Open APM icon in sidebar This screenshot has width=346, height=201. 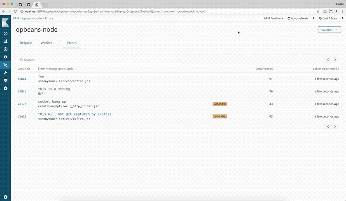(5, 65)
